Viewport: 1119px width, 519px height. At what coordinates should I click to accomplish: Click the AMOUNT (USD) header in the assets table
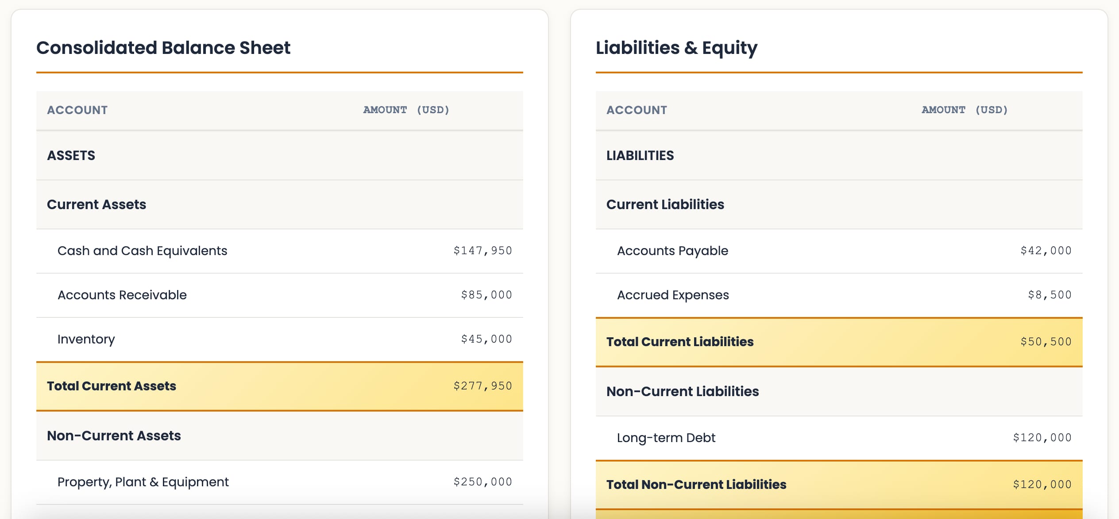pos(406,110)
